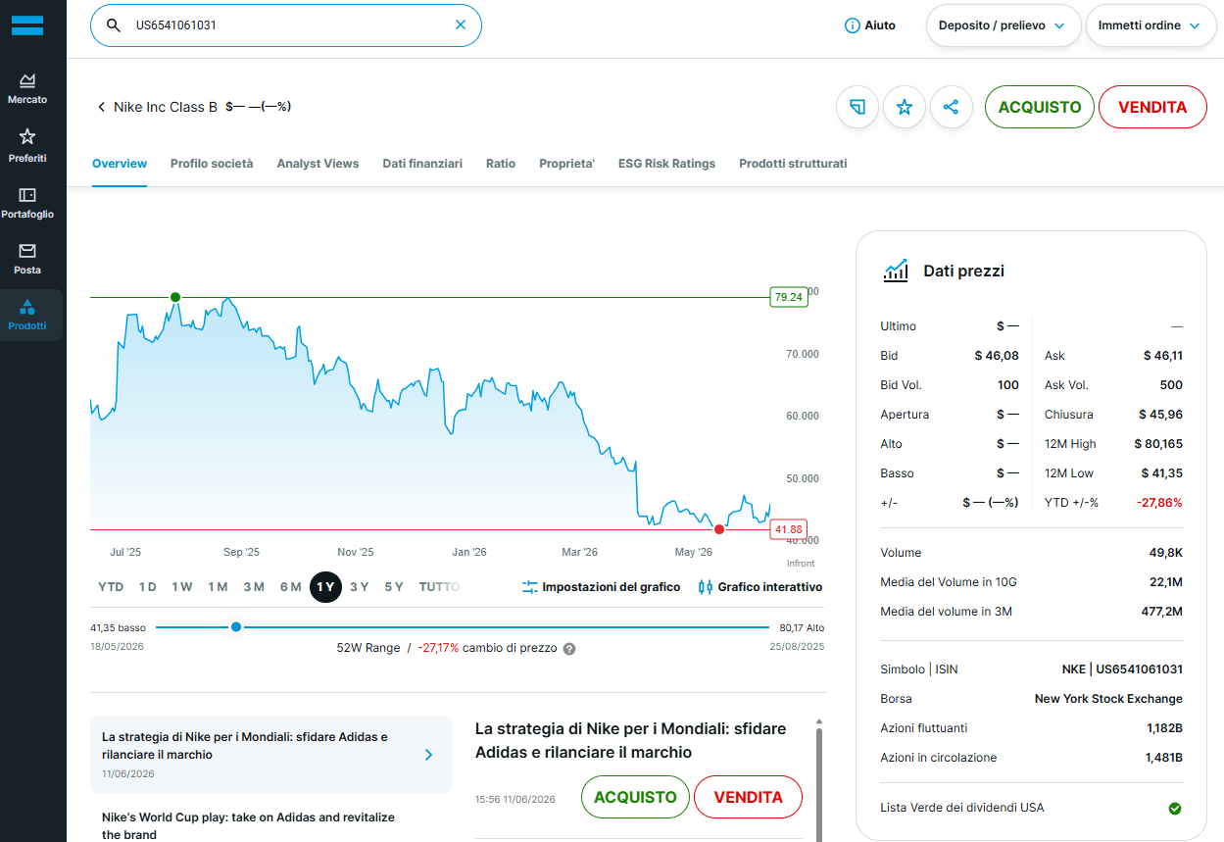Click VENDITA button in the news panel
This screenshot has width=1224, height=842.
tap(749, 797)
